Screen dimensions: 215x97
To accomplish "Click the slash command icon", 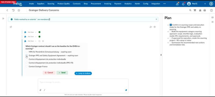I will coord(44,90).
